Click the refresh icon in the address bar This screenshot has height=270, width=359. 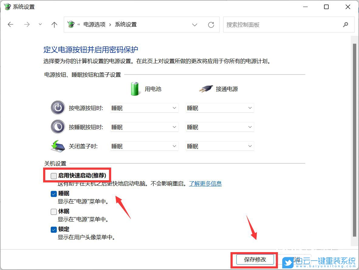[x=211, y=25]
